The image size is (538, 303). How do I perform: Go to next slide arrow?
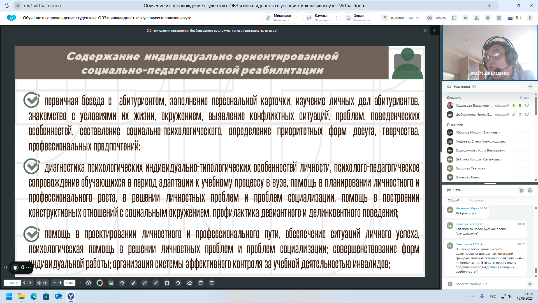tap(30, 283)
